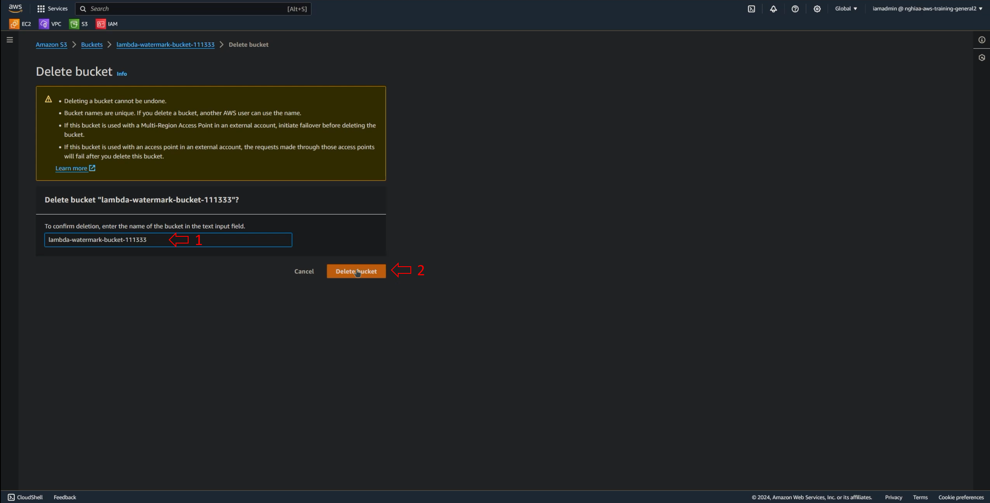Click the Amazon S3 breadcrumb link
990x503 pixels.
coord(51,44)
